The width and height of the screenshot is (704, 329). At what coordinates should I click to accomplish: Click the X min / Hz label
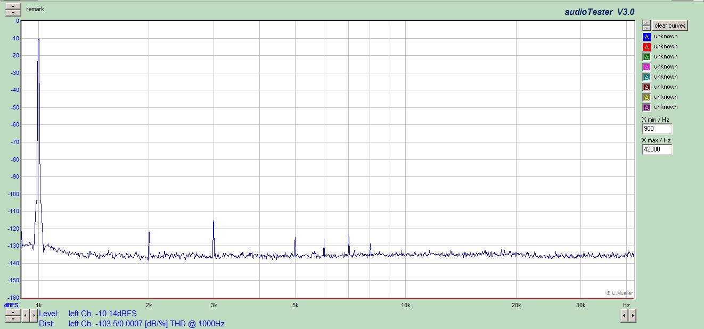[x=656, y=120]
